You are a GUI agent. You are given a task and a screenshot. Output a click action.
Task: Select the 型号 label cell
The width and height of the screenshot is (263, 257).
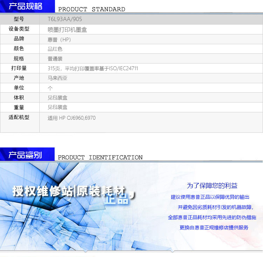point(19,19)
